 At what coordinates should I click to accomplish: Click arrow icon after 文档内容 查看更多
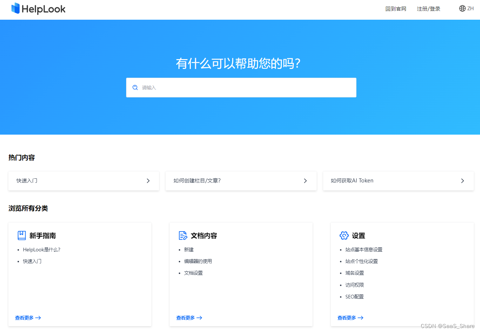[199, 318]
